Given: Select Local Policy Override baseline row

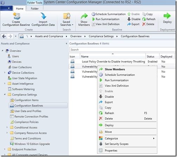Looking at the screenshot, I should pos(122,62).
